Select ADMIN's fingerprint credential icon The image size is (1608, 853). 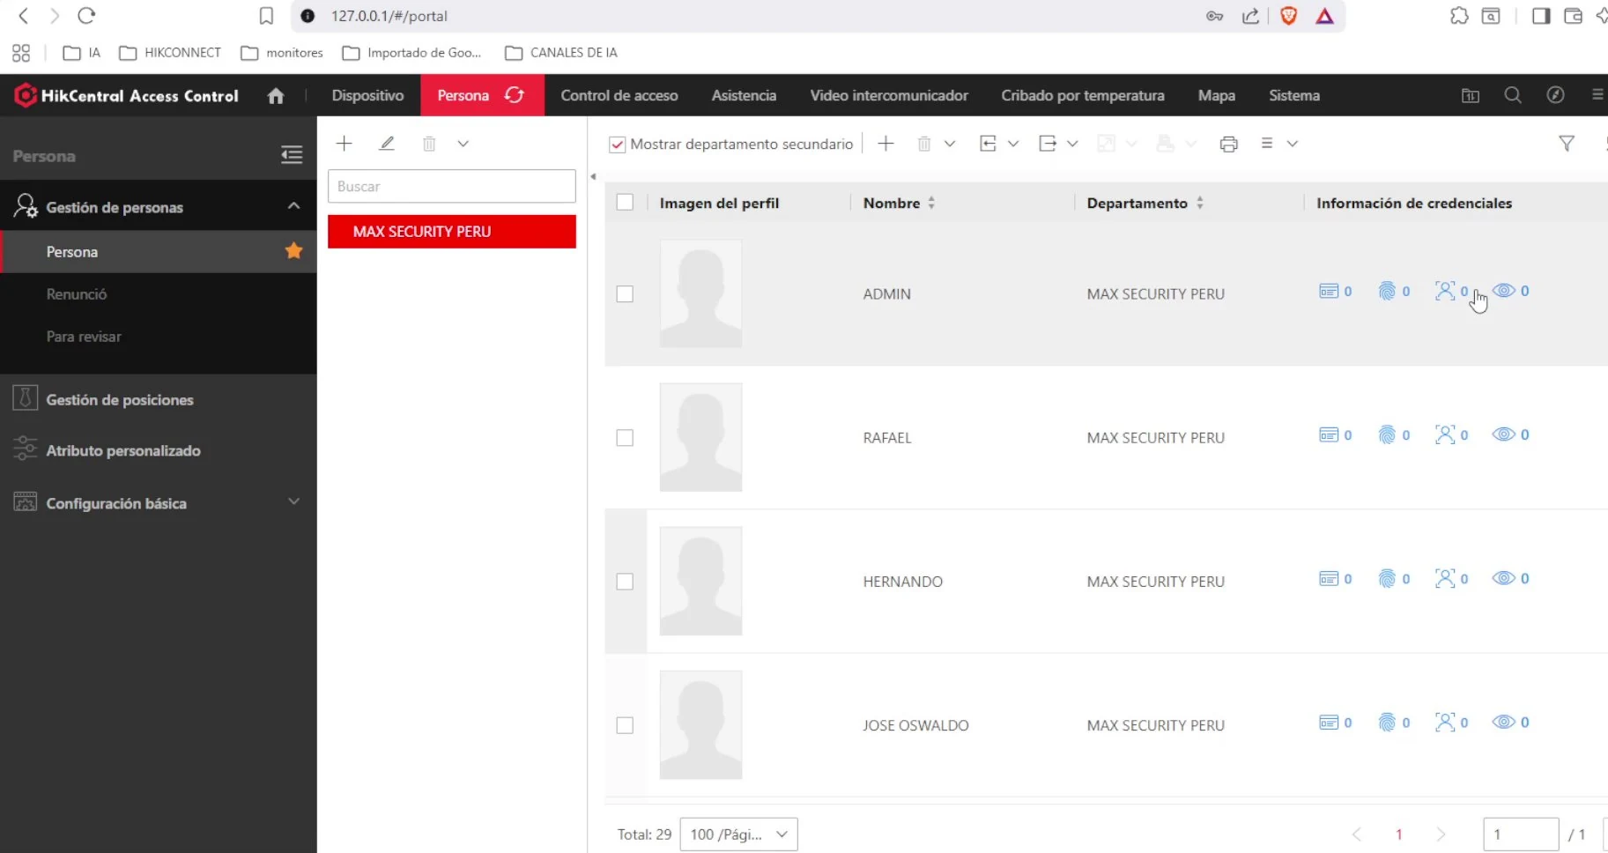pyautogui.click(x=1386, y=291)
